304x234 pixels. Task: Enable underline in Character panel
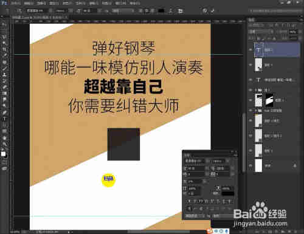coord(224,201)
